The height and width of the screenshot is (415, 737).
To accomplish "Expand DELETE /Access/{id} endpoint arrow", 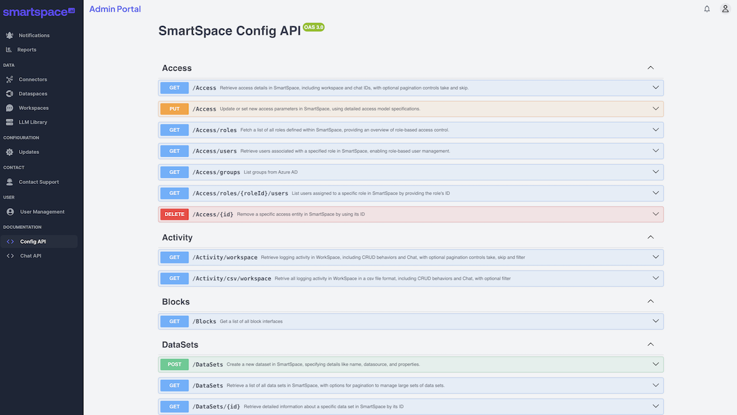I will click(655, 214).
